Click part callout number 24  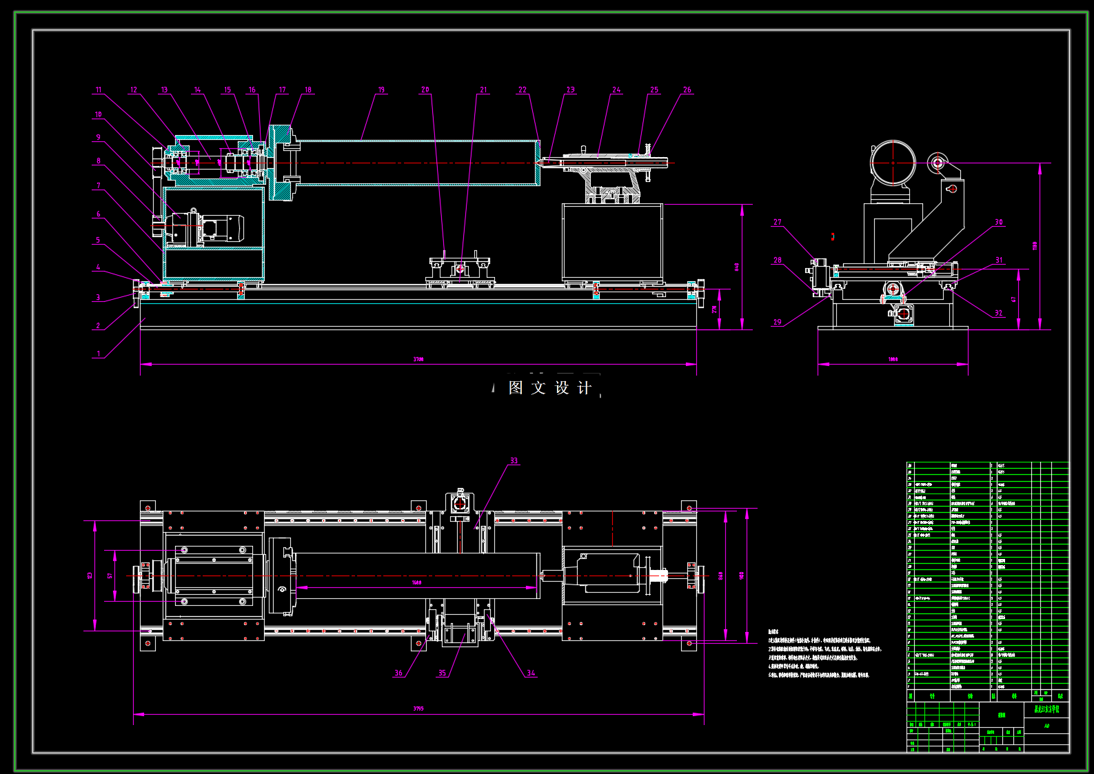coord(616,90)
